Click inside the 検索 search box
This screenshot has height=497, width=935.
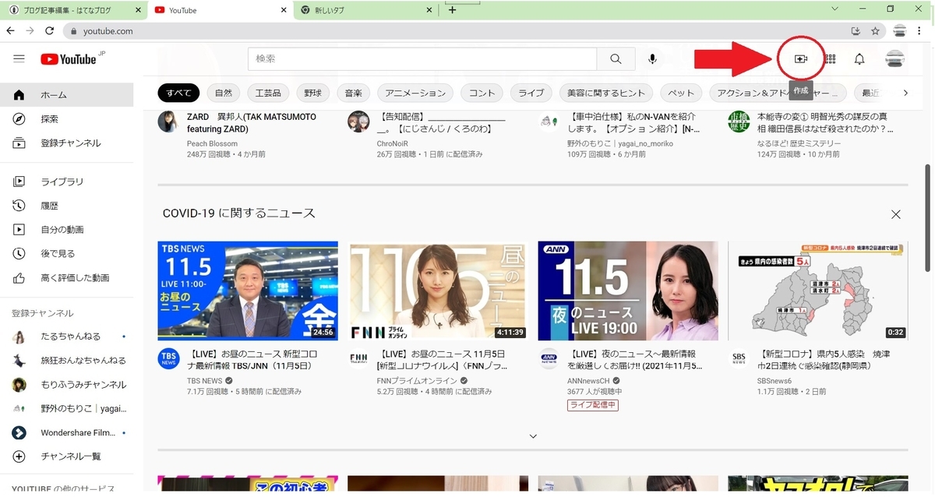click(x=422, y=59)
